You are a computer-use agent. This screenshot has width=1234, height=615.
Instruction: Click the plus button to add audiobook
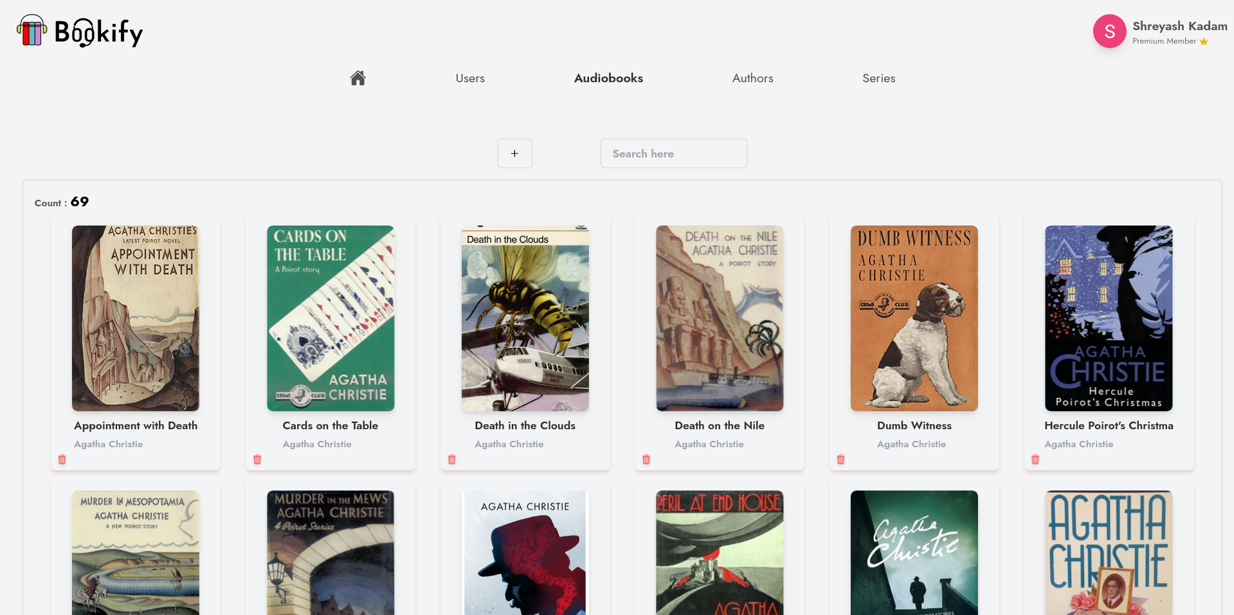[514, 154]
